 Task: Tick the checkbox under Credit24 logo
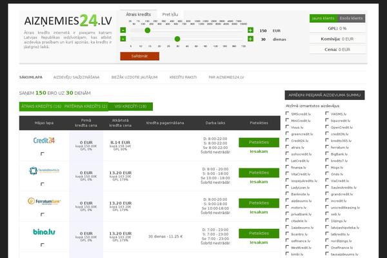42,154
